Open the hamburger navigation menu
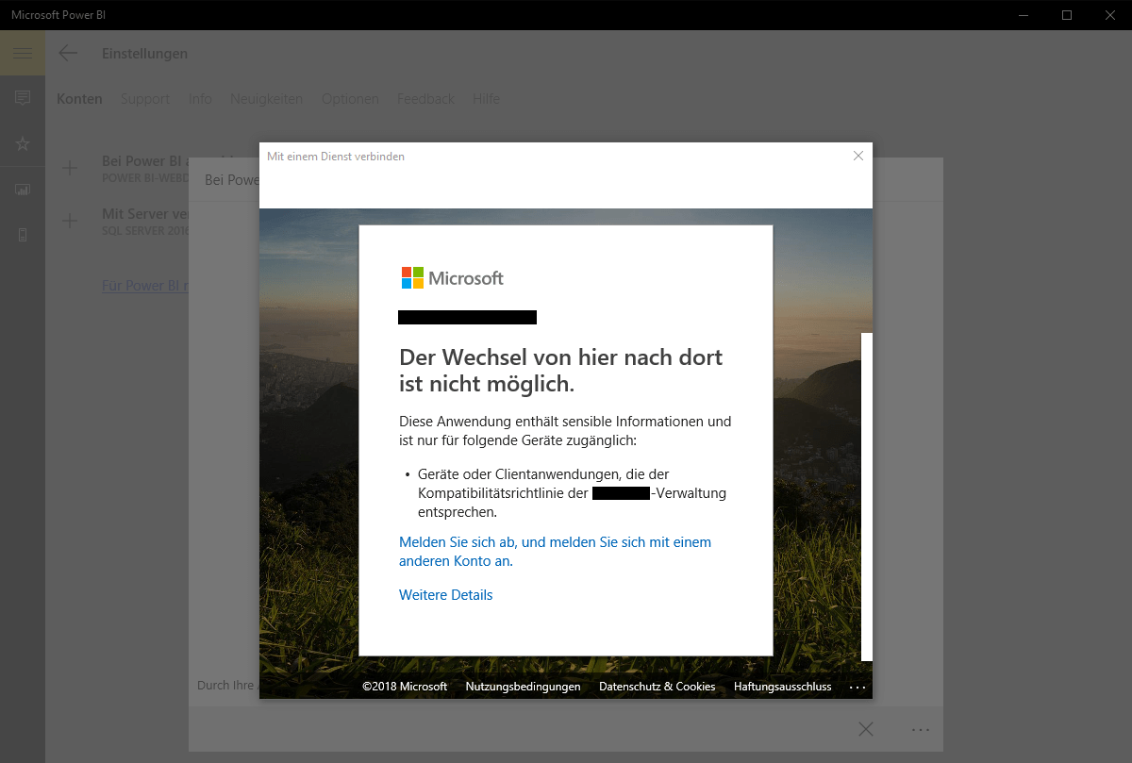The image size is (1132, 763). point(23,54)
